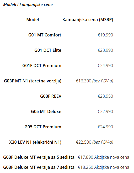This screenshot has width=134, height=173.
Task: Select the 'G01F DCT Premium' model name
Action: pyautogui.click(x=42, y=66)
